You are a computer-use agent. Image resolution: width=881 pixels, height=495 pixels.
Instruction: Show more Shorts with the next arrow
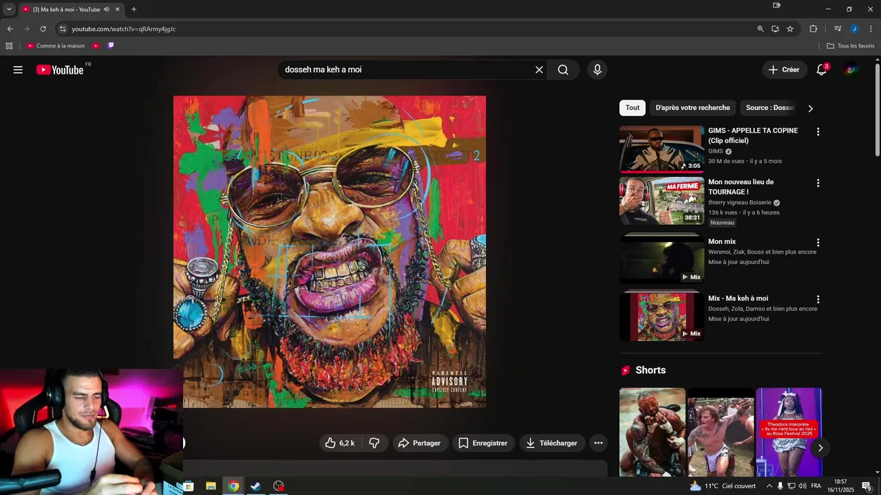coord(820,448)
